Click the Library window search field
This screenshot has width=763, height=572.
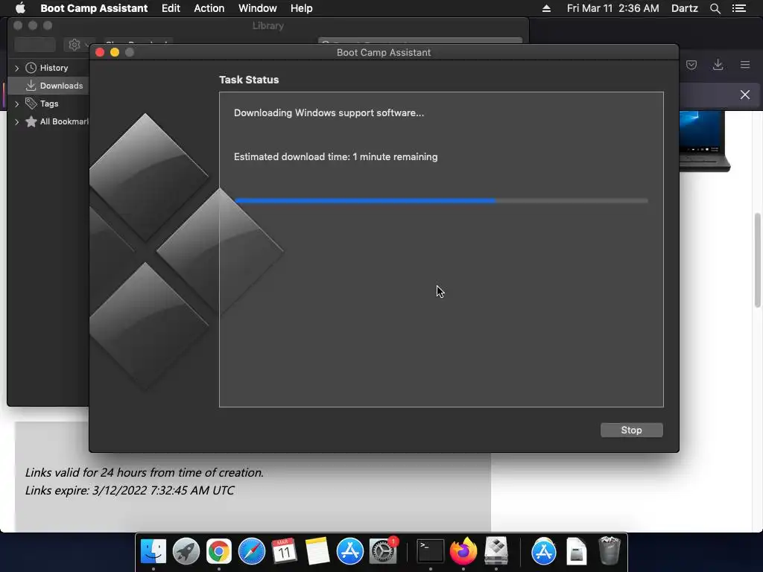pos(420,41)
